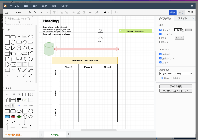Click the zoom out magnifier icon

click(x=35, y=13)
